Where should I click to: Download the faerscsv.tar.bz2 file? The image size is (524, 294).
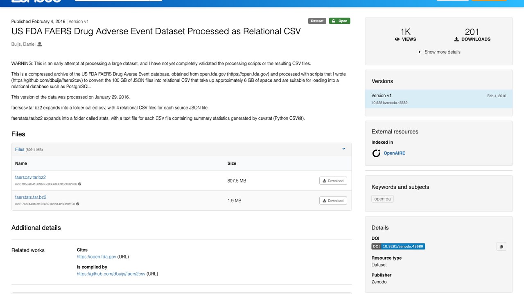pos(333,180)
